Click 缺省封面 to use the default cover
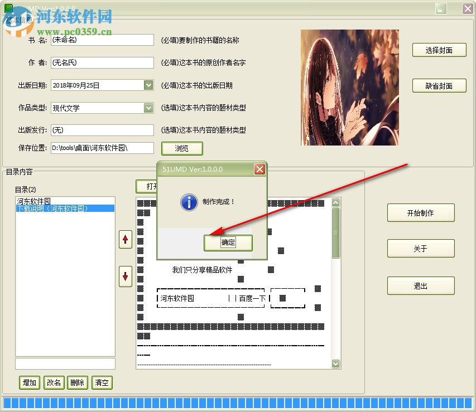This screenshot has height=412, width=476. (439, 85)
